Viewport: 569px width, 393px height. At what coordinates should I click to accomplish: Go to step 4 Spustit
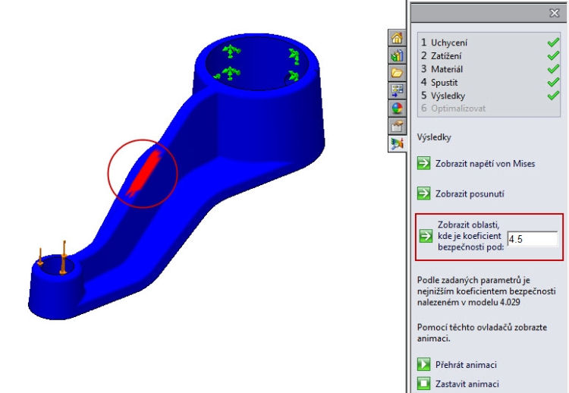pos(439,83)
